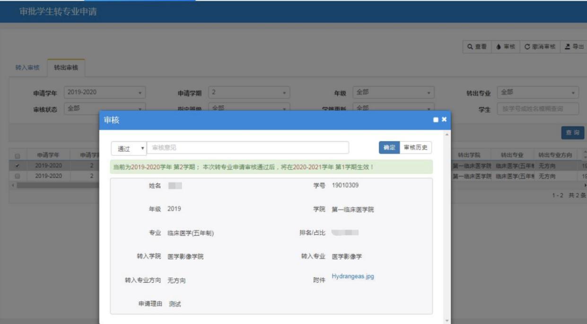Expand the 申请学年 2019-2020 dropdown

point(105,93)
